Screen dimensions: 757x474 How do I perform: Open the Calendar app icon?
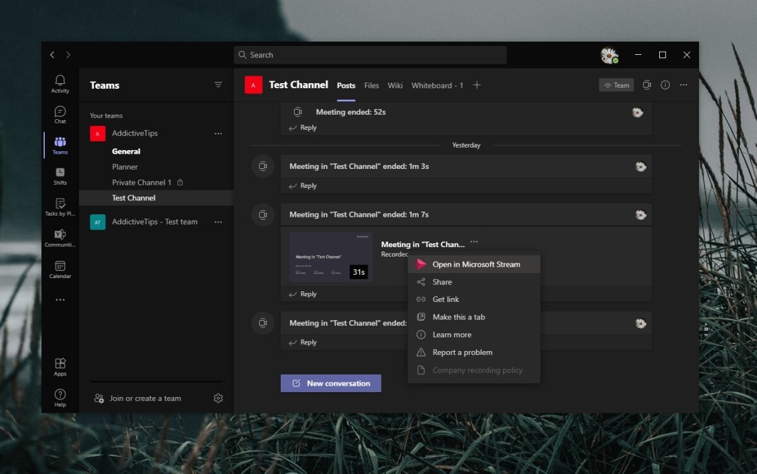(x=60, y=269)
